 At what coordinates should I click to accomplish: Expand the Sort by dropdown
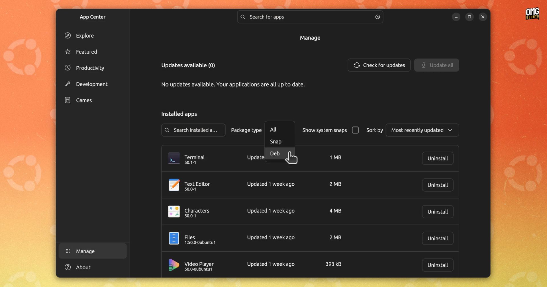tap(422, 130)
